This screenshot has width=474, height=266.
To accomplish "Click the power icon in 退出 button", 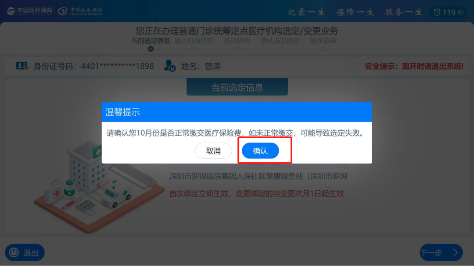I will click(x=14, y=252).
